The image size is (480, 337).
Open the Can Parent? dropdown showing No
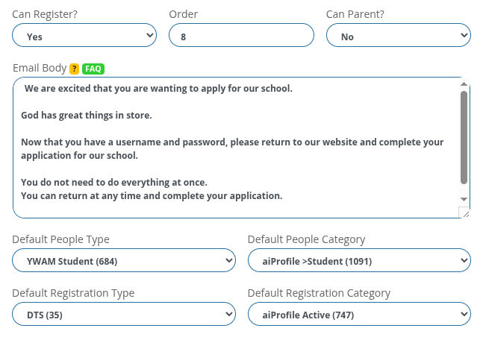tap(399, 35)
